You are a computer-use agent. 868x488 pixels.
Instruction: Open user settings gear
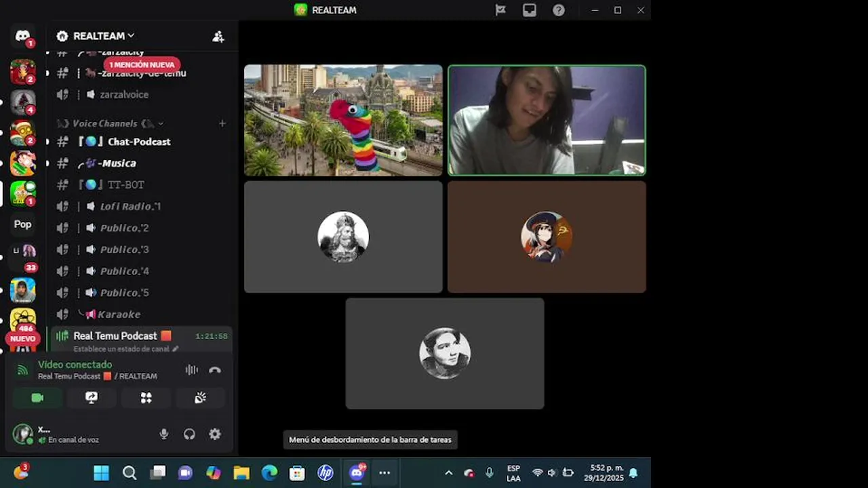click(215, 434)
